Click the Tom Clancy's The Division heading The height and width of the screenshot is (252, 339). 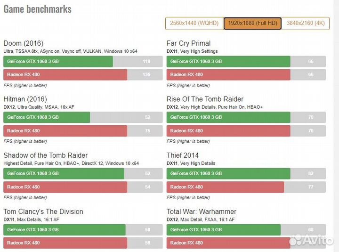43,211
